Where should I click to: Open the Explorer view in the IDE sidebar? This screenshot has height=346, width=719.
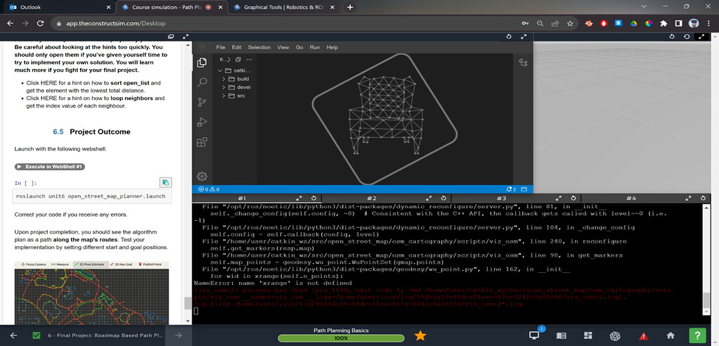click(x=202, y=63)
